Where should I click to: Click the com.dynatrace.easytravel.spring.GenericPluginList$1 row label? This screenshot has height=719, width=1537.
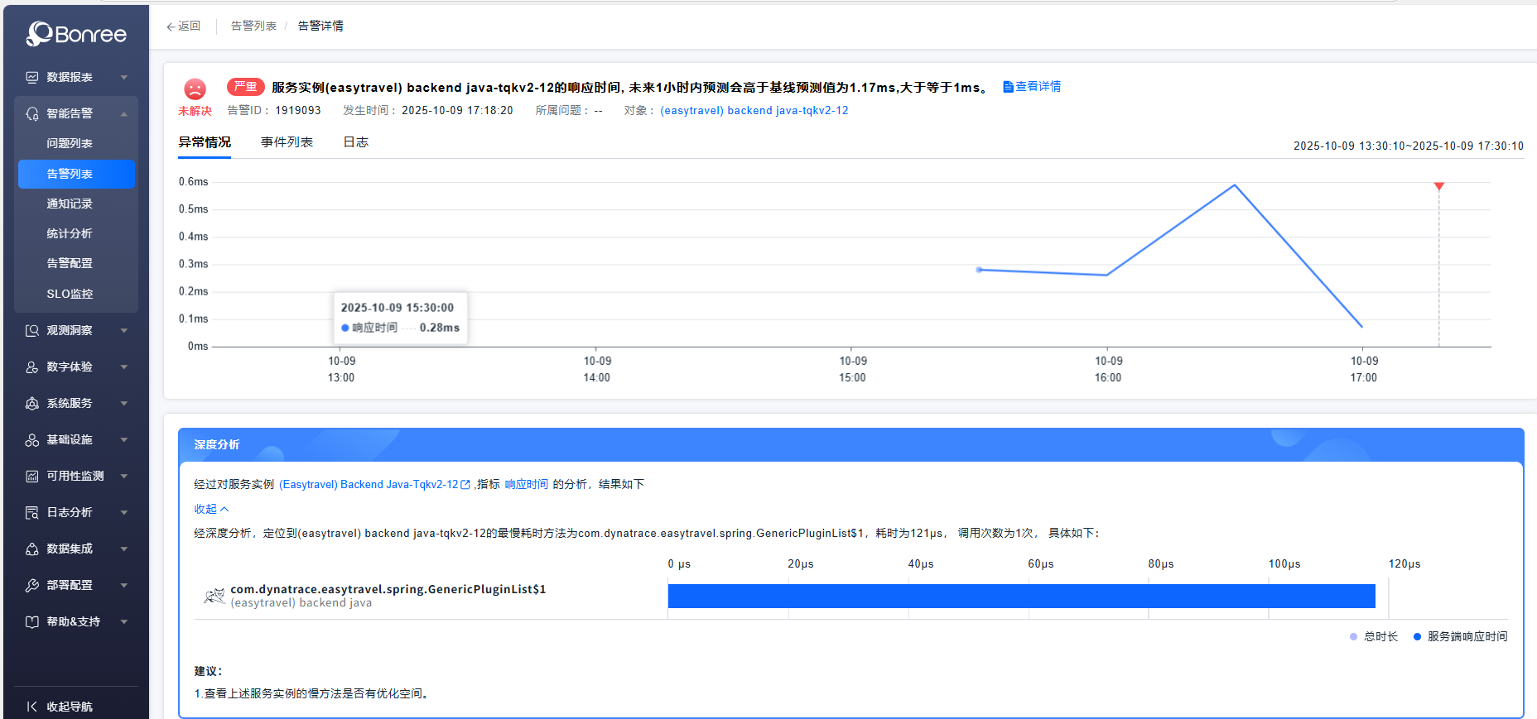(x=388, y=589)
